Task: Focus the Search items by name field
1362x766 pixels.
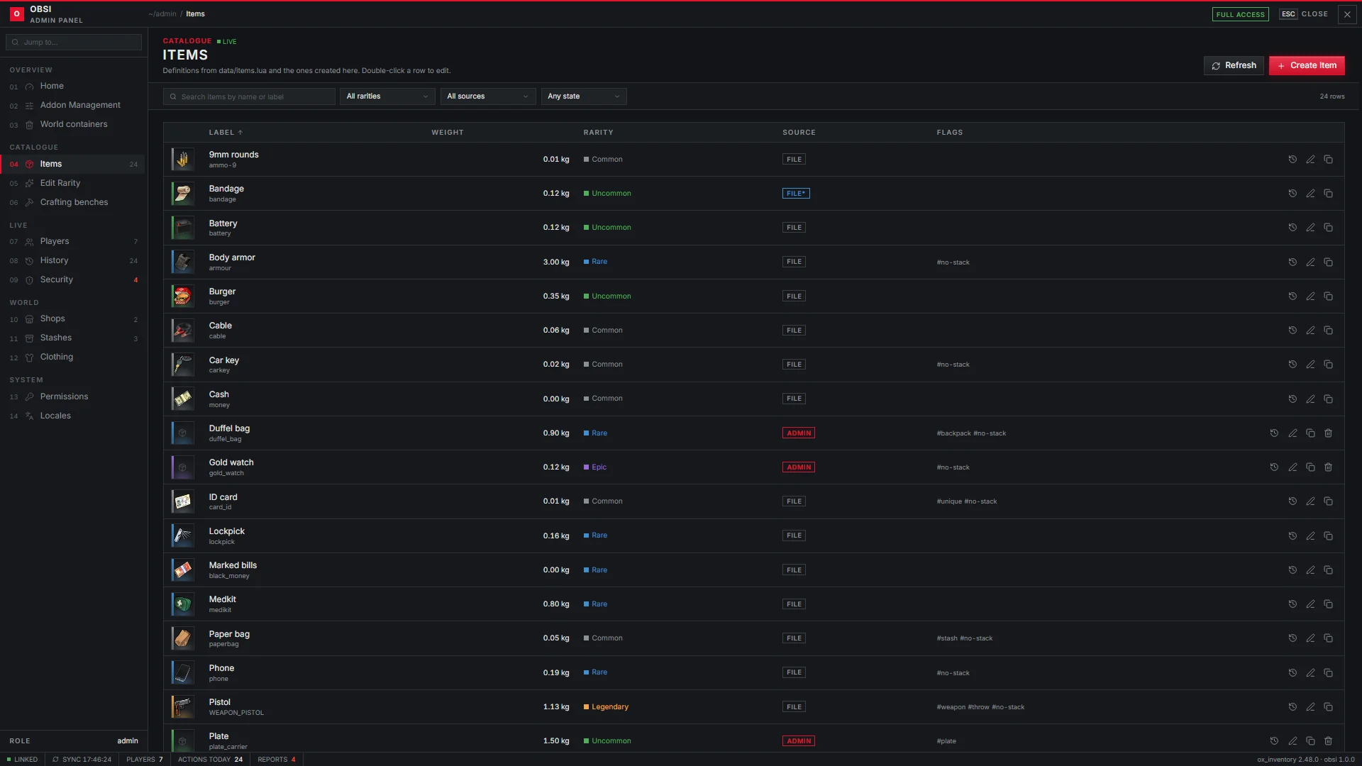Action: 249,96
